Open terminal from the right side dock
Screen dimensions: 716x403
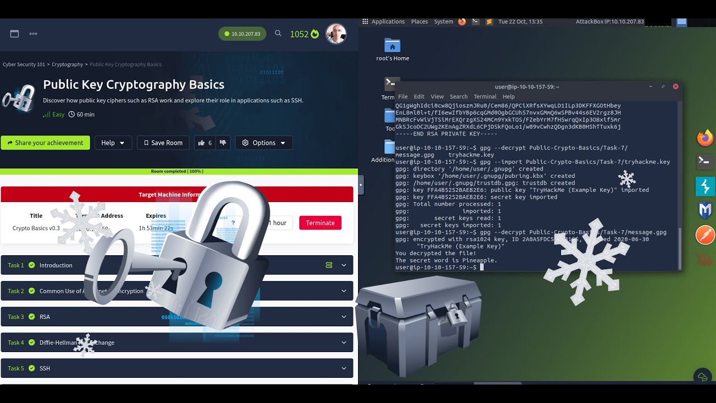[x=705, y=162]
